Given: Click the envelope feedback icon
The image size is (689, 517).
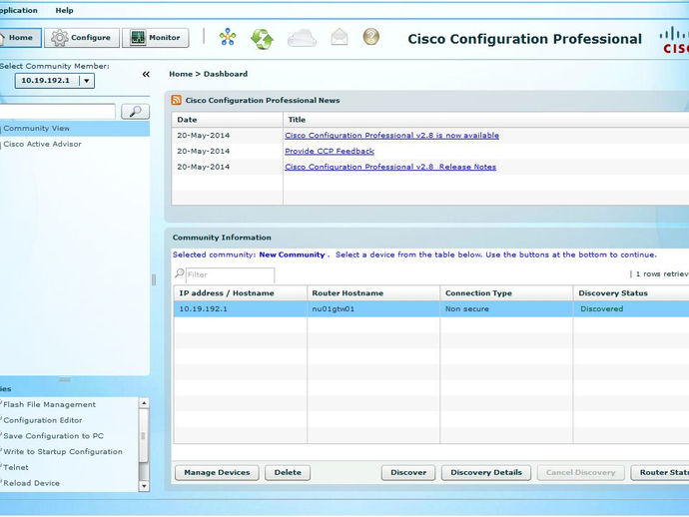Looking at the screenshot, I should click(x=340, y=37).
